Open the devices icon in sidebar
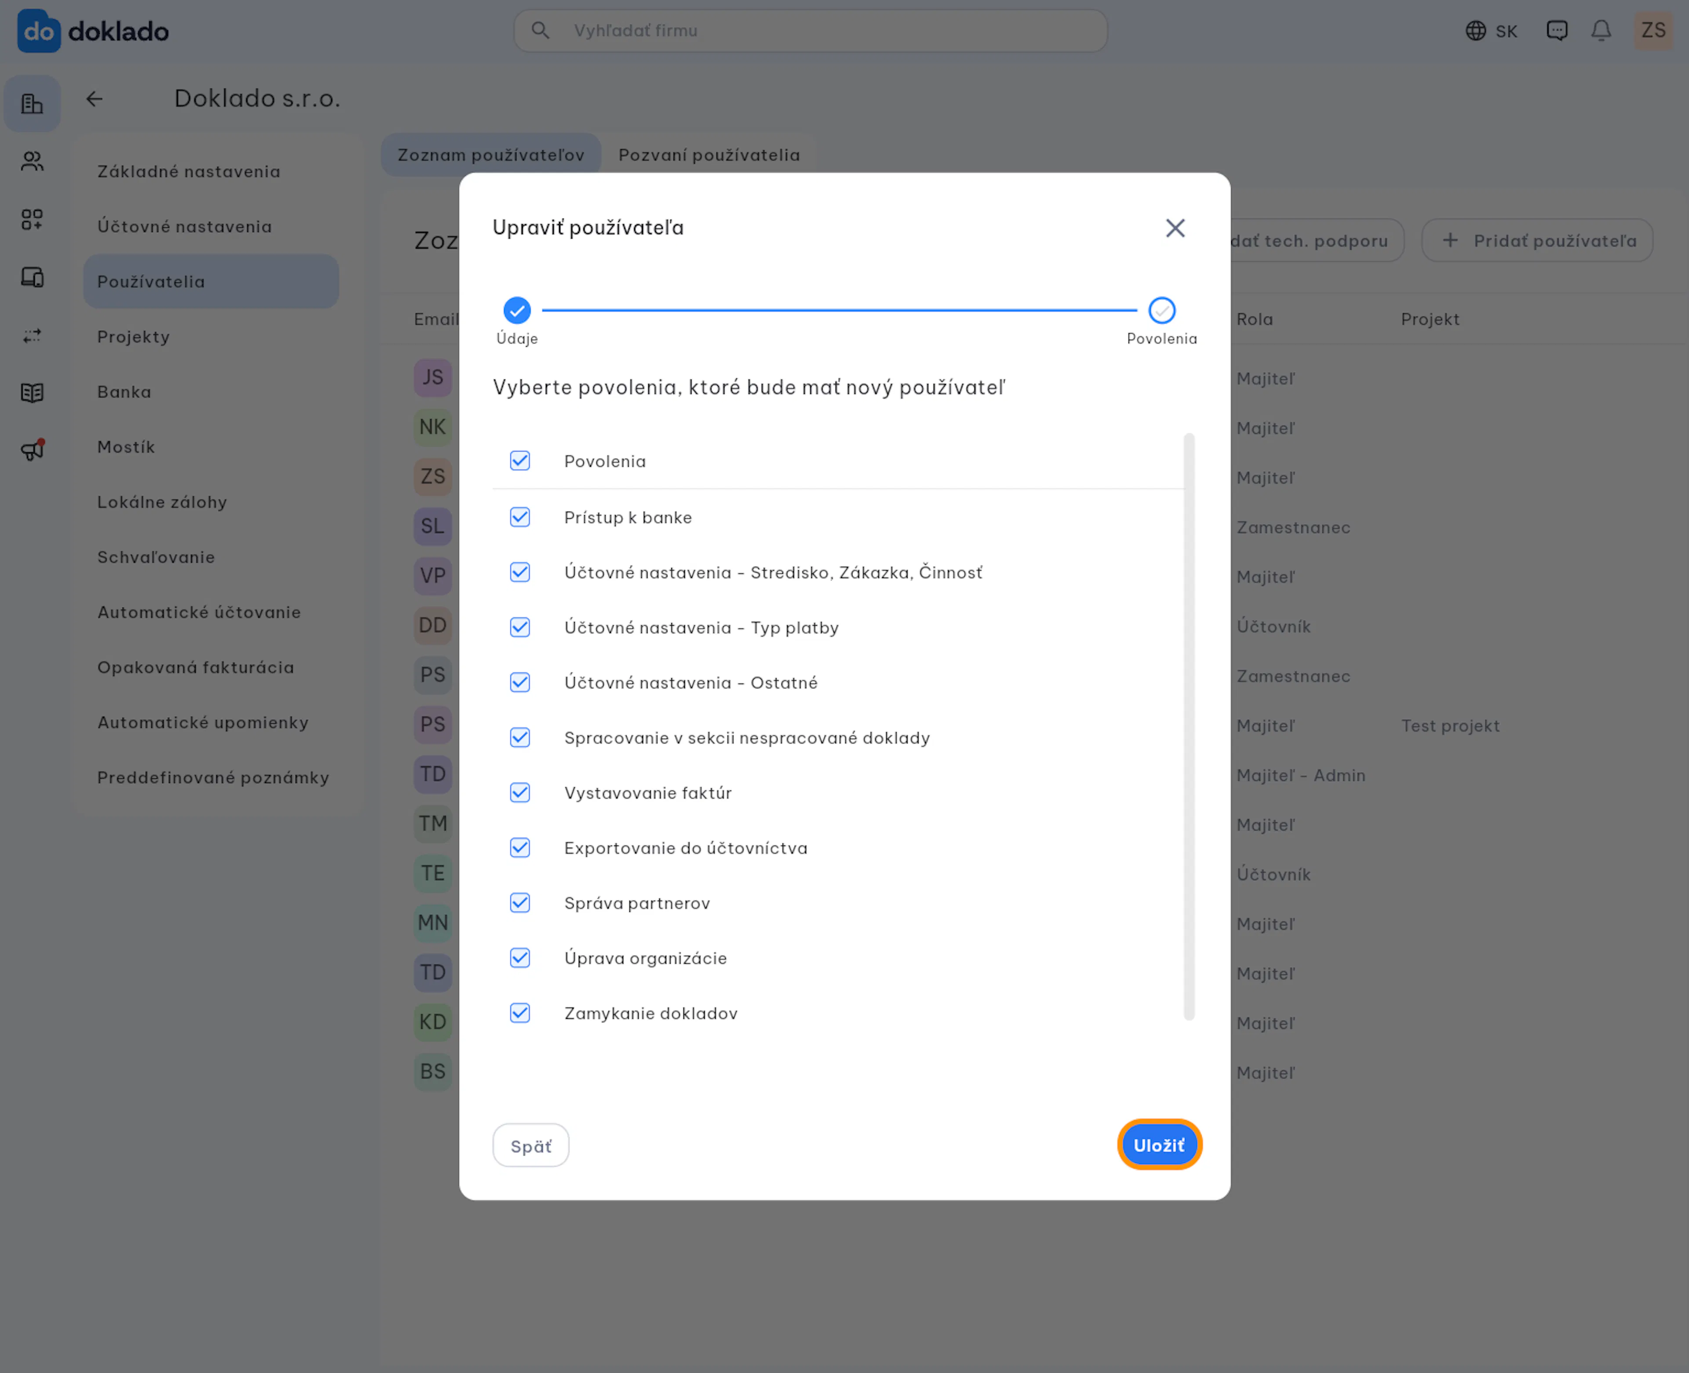This screenshot has height=1373, width=1689. coord(33,278)
